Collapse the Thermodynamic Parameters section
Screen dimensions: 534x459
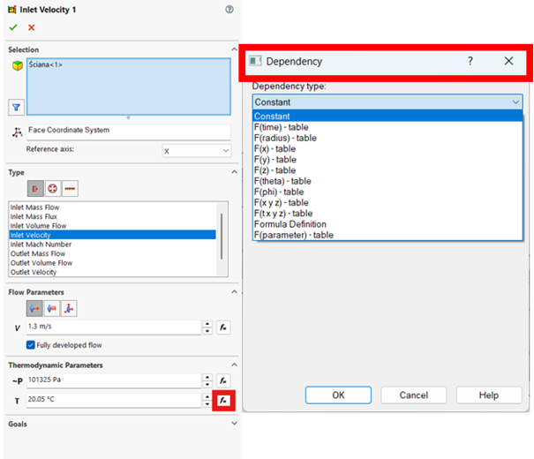[232, 365]
